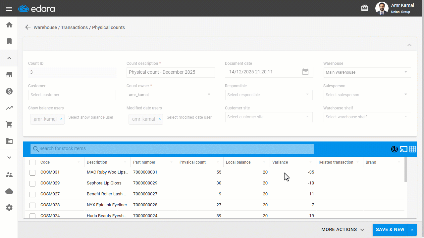
Task: Open the Variance column filter menu
Action: click(310, 162)
